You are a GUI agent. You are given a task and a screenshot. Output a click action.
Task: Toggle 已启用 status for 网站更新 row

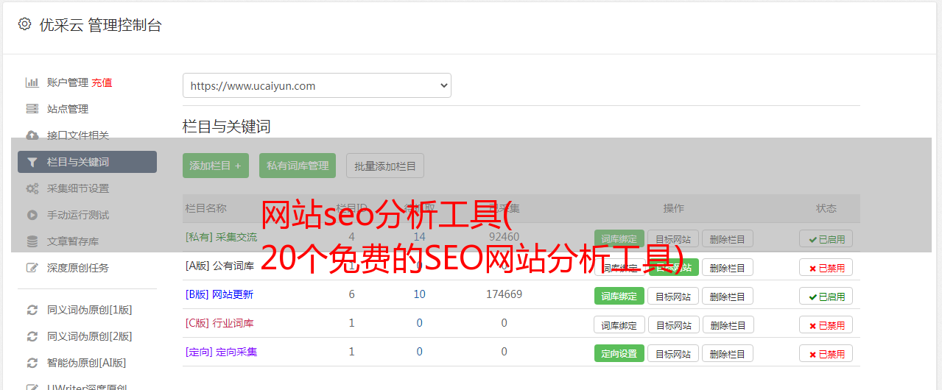tap(826, 296)
